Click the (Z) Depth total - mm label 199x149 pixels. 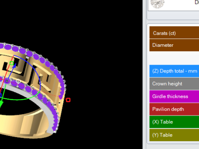tap(174, 71)
